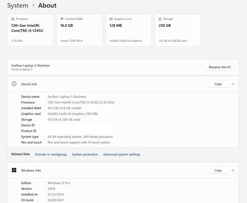Select the device name Surface-Laptop-5-Business value

point(67,97)
